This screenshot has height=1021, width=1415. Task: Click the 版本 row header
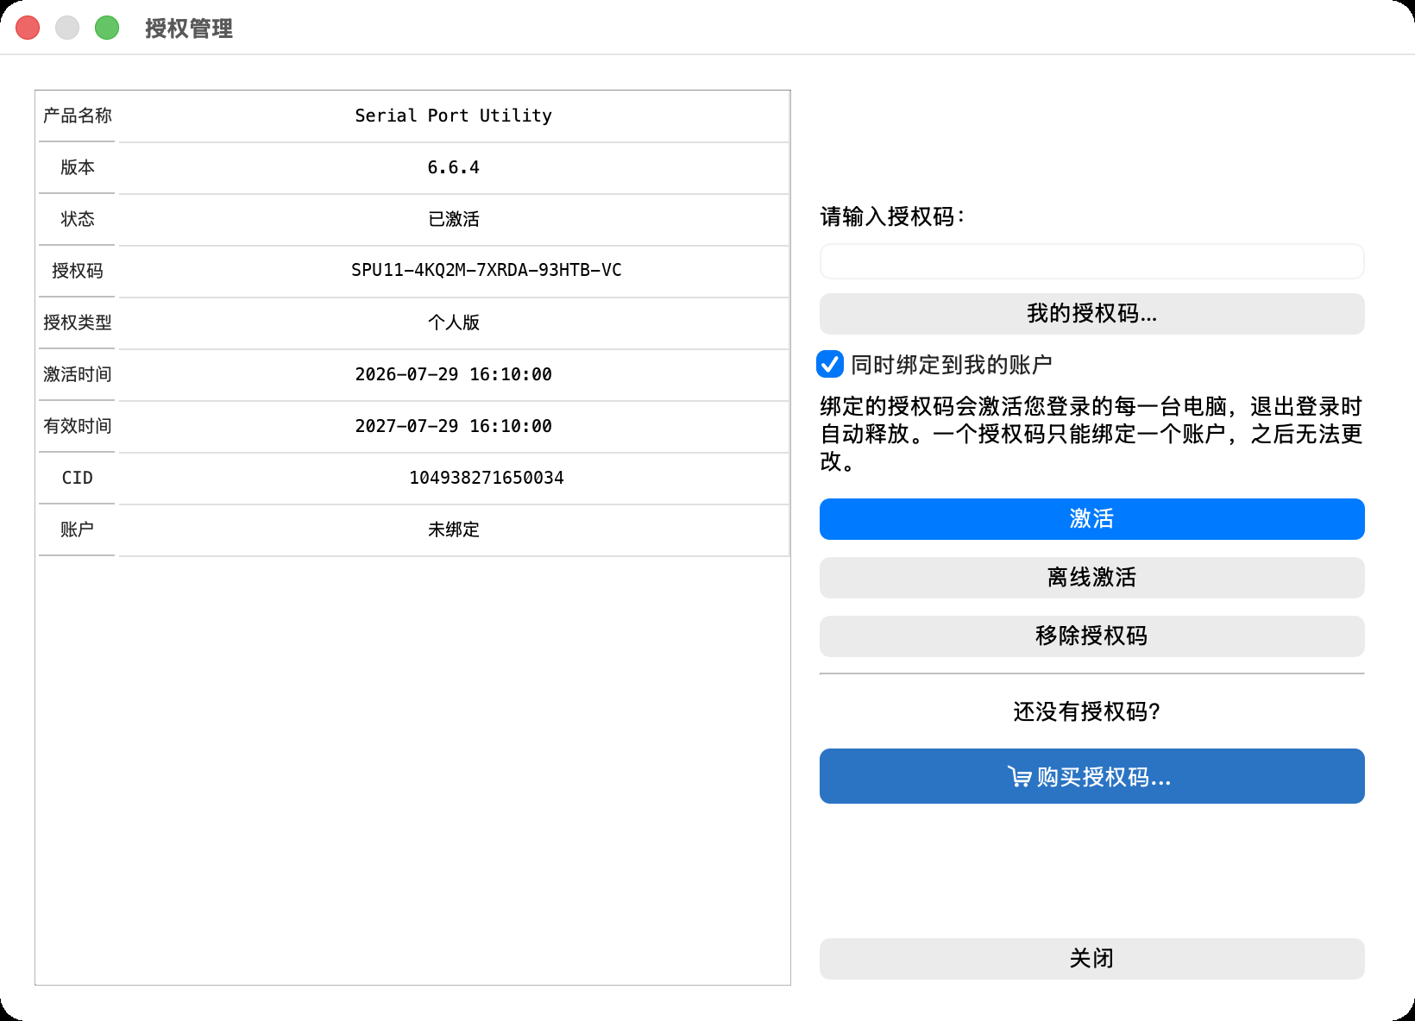tap(77, 167)
